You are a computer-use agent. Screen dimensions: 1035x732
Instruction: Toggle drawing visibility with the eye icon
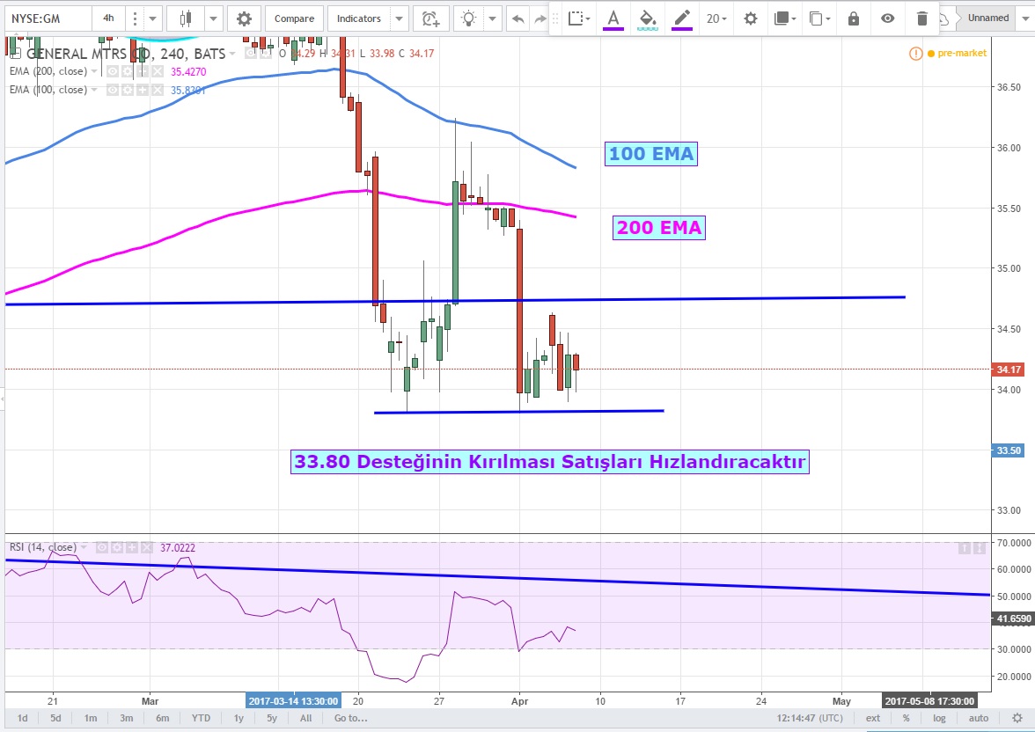[887, 18]
